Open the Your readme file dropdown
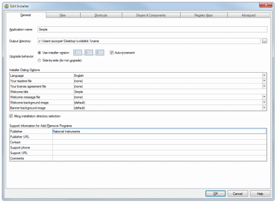Screen dimensions: 277x202 coord(264,81)
